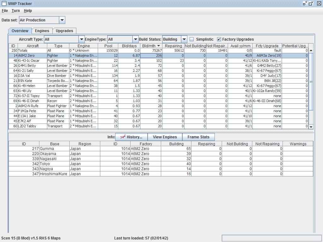This screenshot has width=323, height=242.
Task: Select the B5N Kate row
Action: (x=158, y=81)
